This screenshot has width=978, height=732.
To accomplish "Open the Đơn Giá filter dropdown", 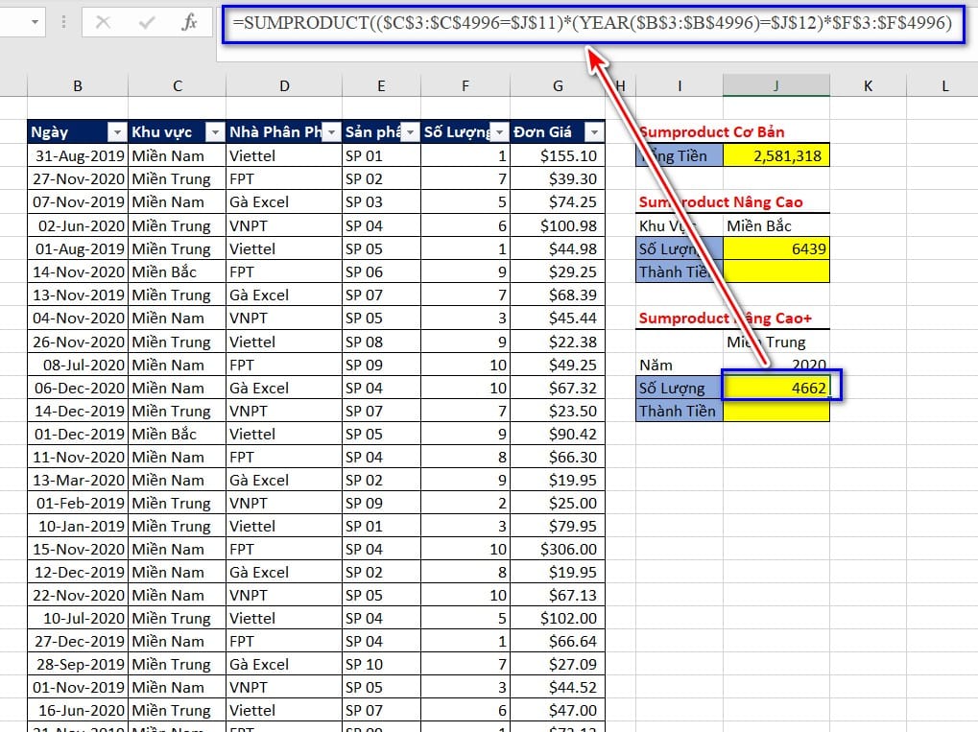I will tap(594, 132).
